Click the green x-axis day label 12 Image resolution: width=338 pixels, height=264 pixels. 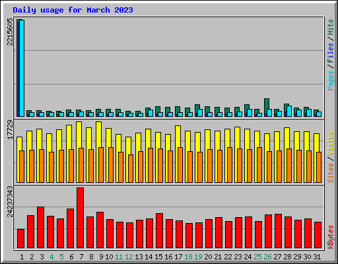pos(129,257)
